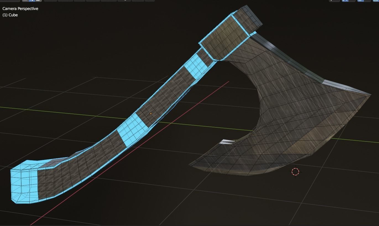Screen dimensions: 379x226
Task: Click the "(1) Cube" object name label
Action: tap(10, 15)
